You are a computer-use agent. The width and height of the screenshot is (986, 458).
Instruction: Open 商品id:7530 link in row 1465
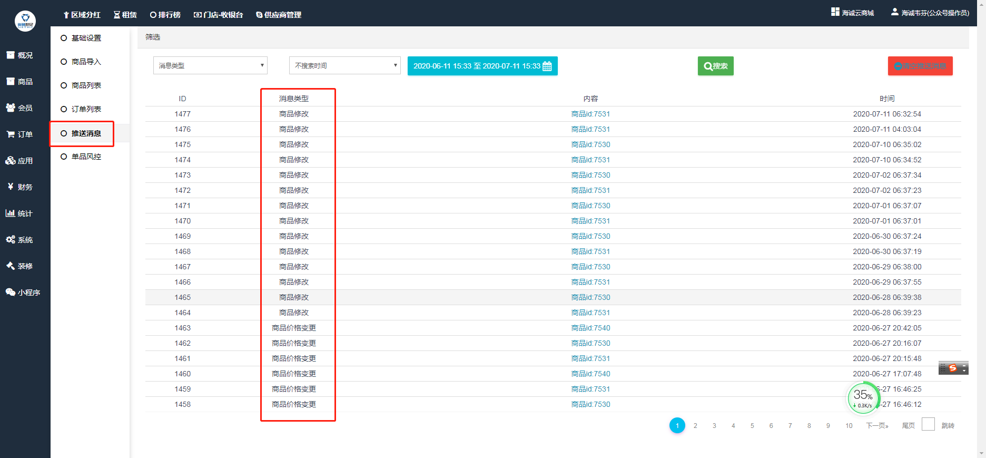(x=590, y=297)
